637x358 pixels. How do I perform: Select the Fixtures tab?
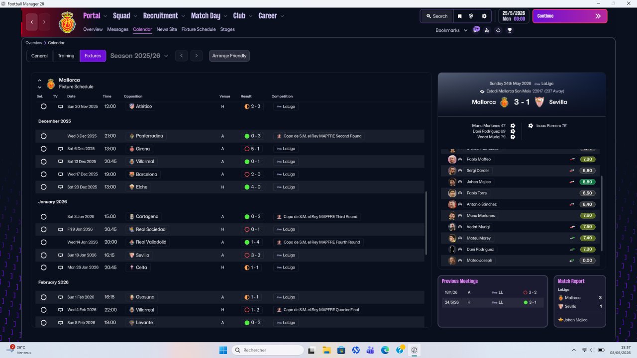93,56
